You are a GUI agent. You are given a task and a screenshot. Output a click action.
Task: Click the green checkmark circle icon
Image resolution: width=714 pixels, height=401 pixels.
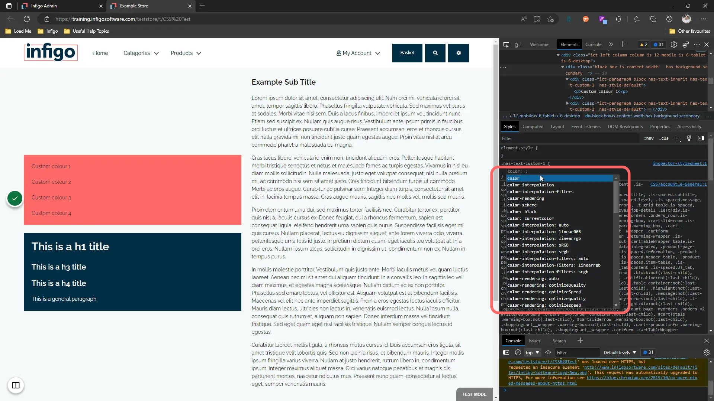pyautogui.click(x=15, y=198)
